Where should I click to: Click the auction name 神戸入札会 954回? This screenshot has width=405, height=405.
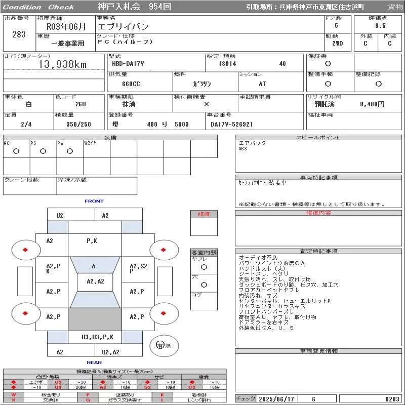(134, 7)
